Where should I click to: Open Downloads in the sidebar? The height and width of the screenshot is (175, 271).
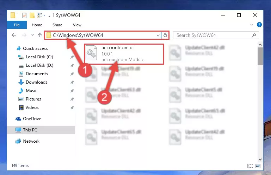click(x=33, y=82)
